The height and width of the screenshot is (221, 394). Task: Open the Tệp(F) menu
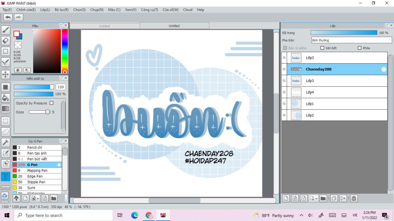tap(7, 10)
